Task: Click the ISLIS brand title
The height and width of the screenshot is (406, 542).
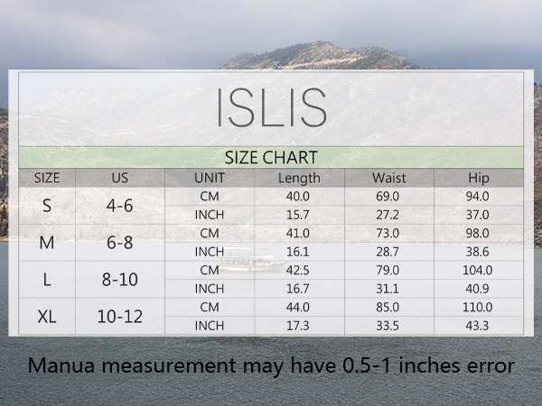Action: click(x=271, y=107)
